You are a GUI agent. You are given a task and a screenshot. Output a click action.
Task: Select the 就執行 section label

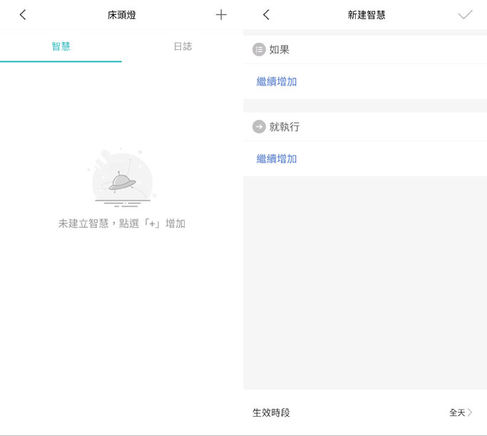tap(284, 127)
